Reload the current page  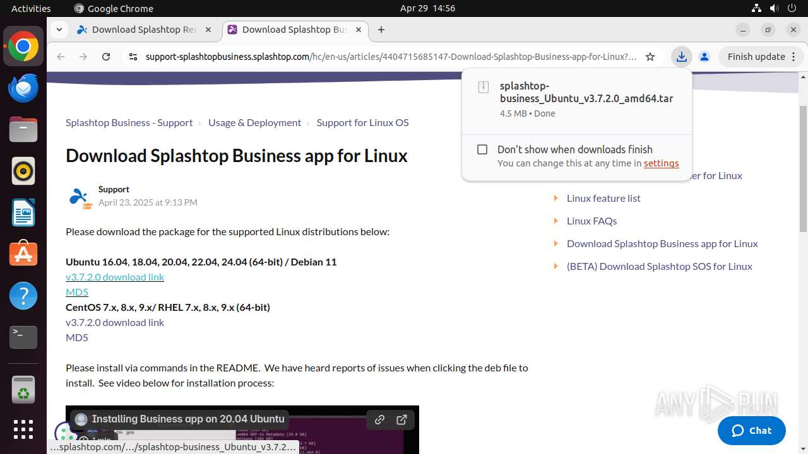click(x=106, y=57)
